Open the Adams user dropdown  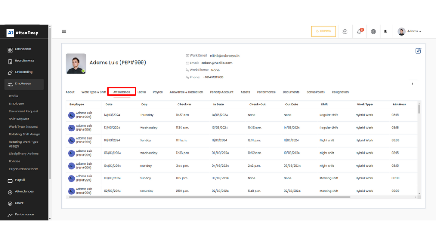(410, 31)
